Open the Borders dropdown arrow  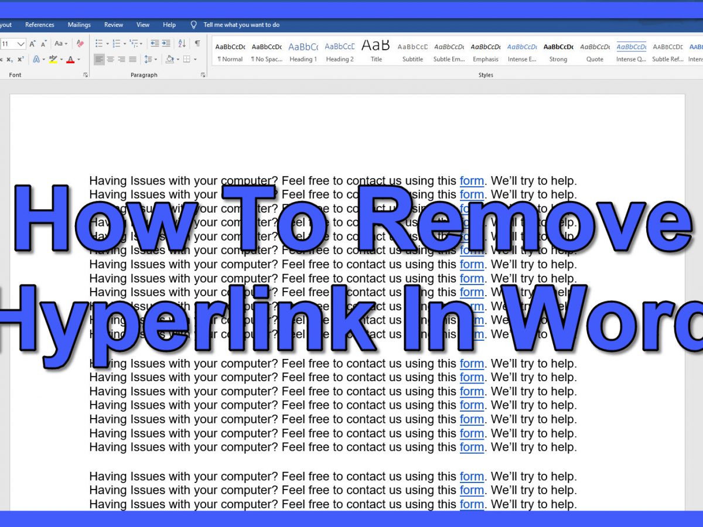(195, 59)
